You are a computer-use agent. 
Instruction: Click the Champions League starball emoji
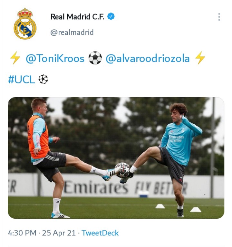(x=43, y=79)
